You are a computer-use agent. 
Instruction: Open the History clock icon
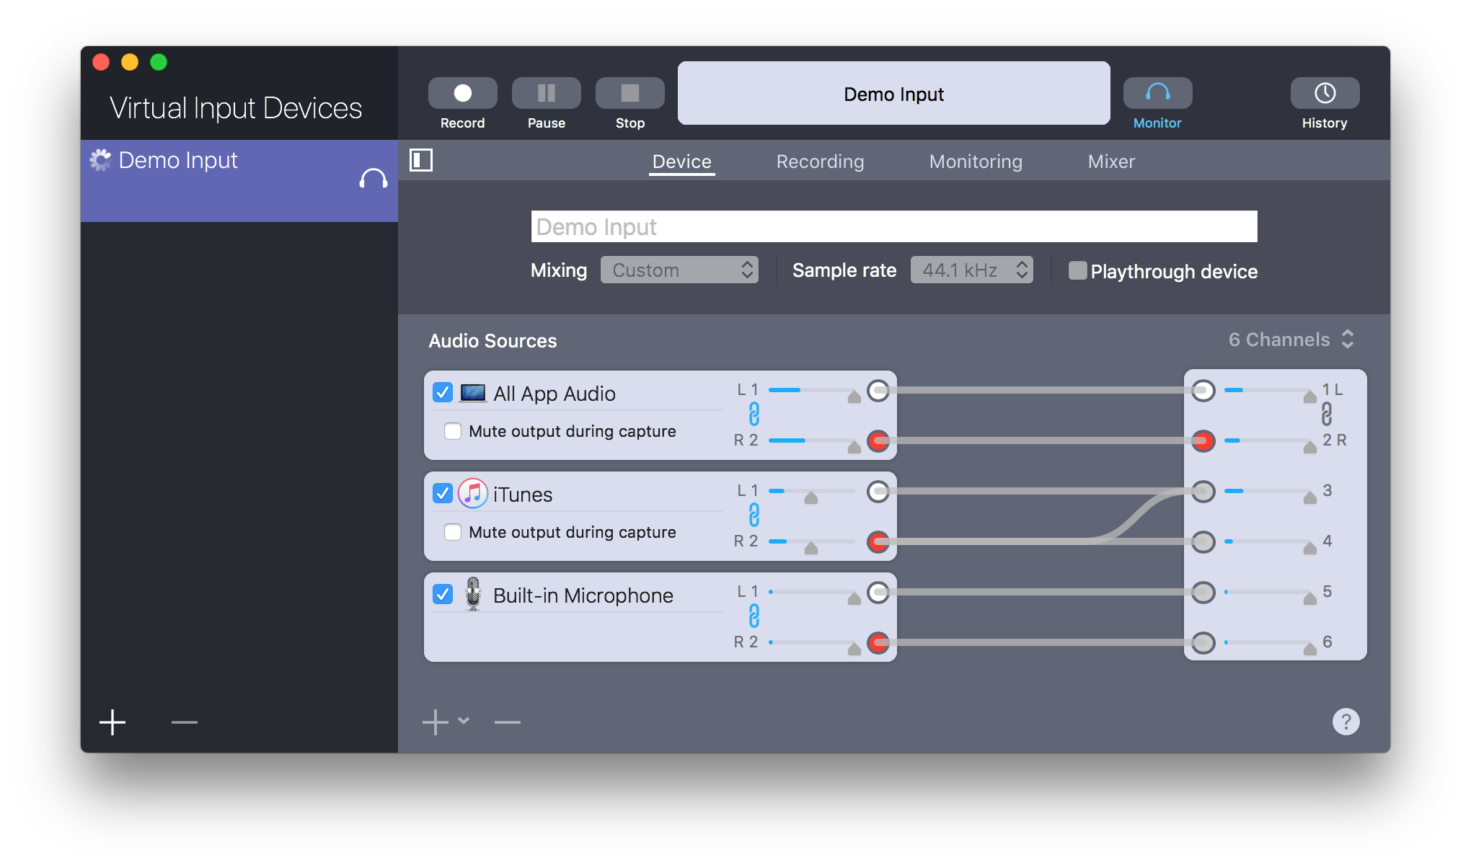(1325, 93)
